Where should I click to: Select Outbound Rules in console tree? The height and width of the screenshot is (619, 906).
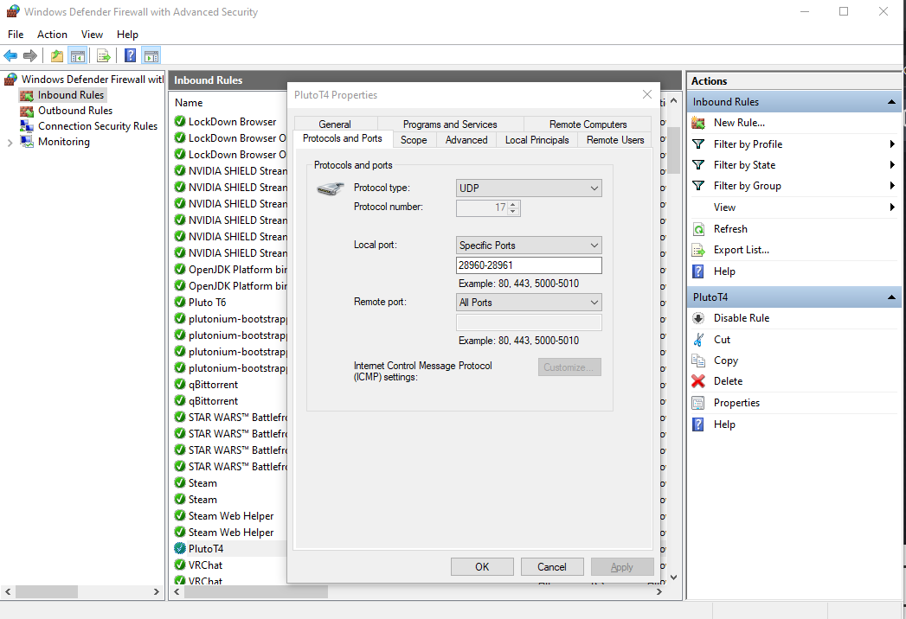click(x=75, y=111)
